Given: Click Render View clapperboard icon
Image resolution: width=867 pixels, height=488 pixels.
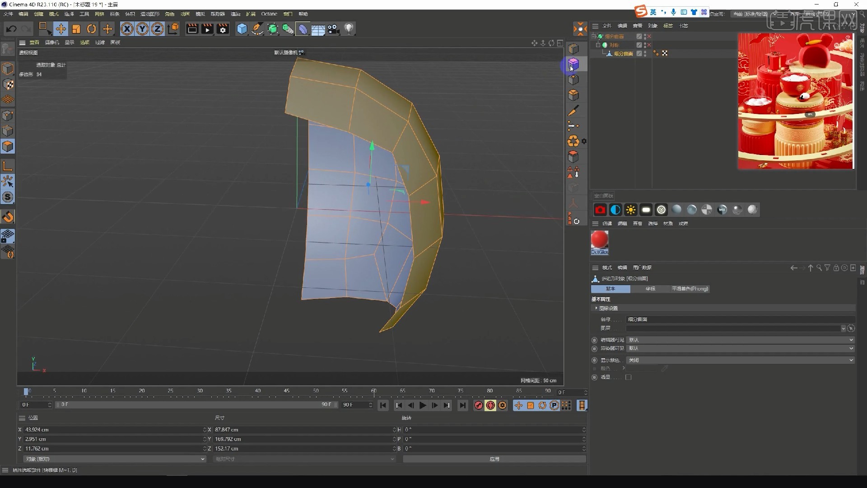Looking at the screenshot, I should click(192, 29).
